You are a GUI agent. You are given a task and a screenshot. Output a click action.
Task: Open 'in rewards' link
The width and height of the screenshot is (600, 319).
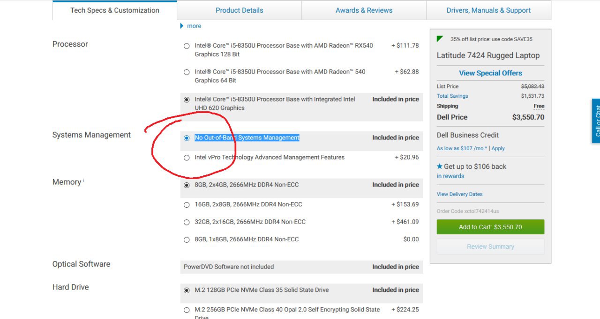[450, 176]
